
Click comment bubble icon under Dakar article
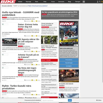[x=25, y=36]
